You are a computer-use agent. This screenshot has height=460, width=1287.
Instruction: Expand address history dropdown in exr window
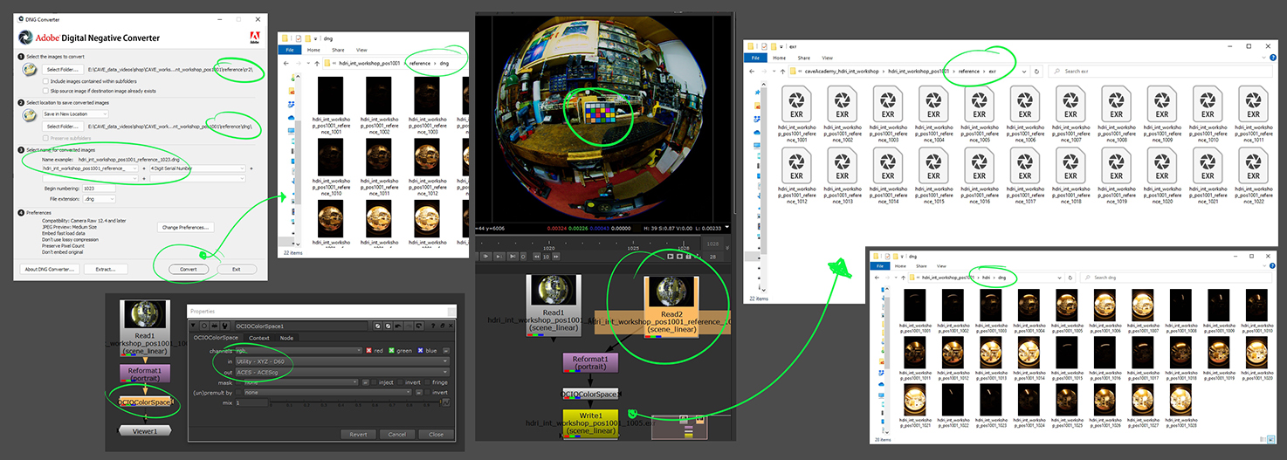point(1024,72)
